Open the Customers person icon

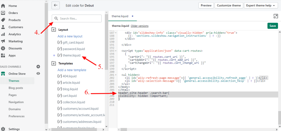click(x=3, y=27)
